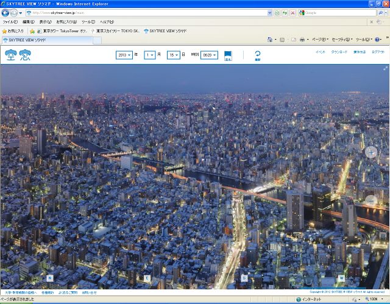Click the イベント link in header

(320, 52)
